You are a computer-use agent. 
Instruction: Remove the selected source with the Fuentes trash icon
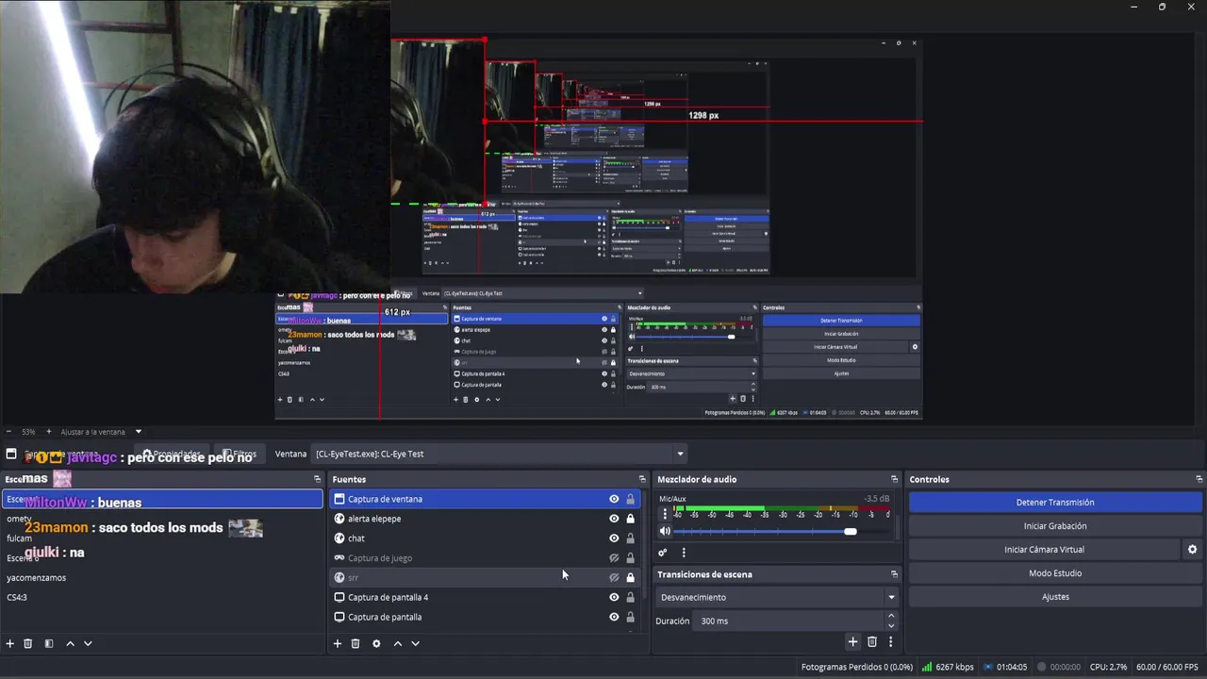coord(355,643)
